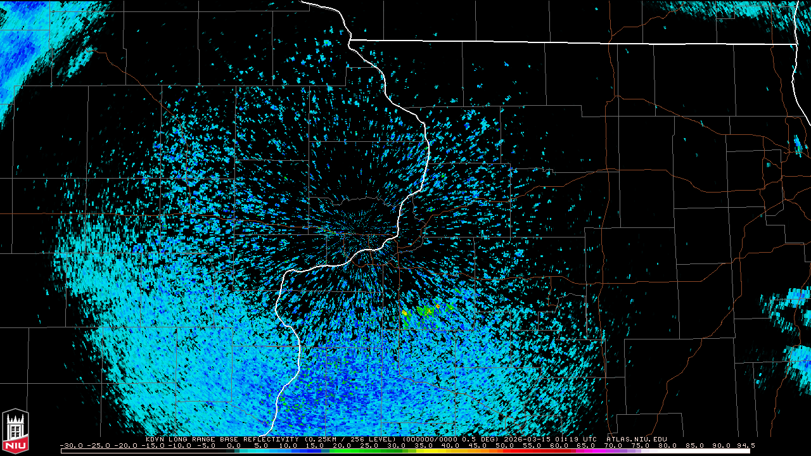
Task: Click the (0.25KM / 256 LEVEL) resolution text
Action: (x=350, y=439)
